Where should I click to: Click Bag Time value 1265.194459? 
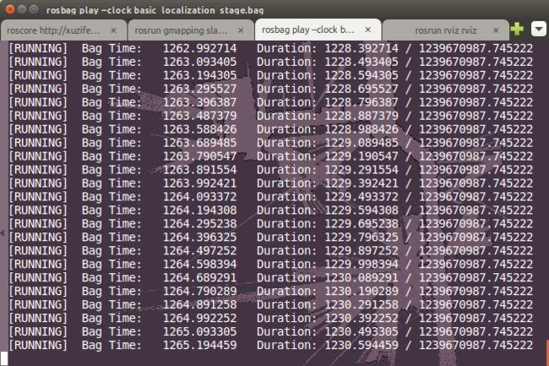pos(199,346)
